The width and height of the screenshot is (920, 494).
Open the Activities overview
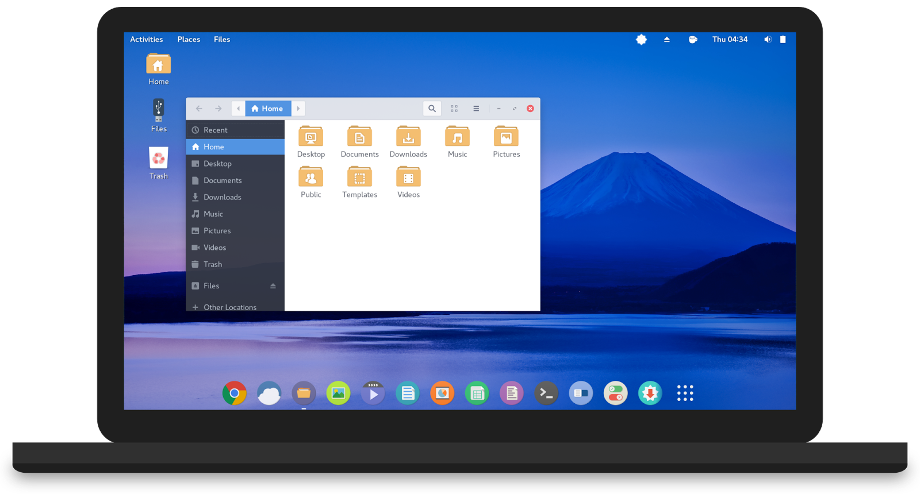click(x=146, y=40)
